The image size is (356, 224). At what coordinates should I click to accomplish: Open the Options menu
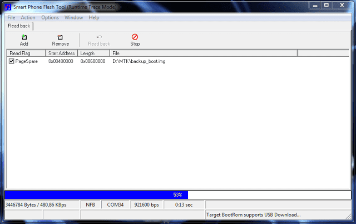50,17
